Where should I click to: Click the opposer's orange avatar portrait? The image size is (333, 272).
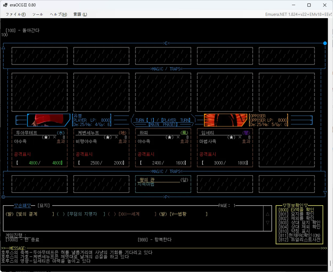coord(225,120)
